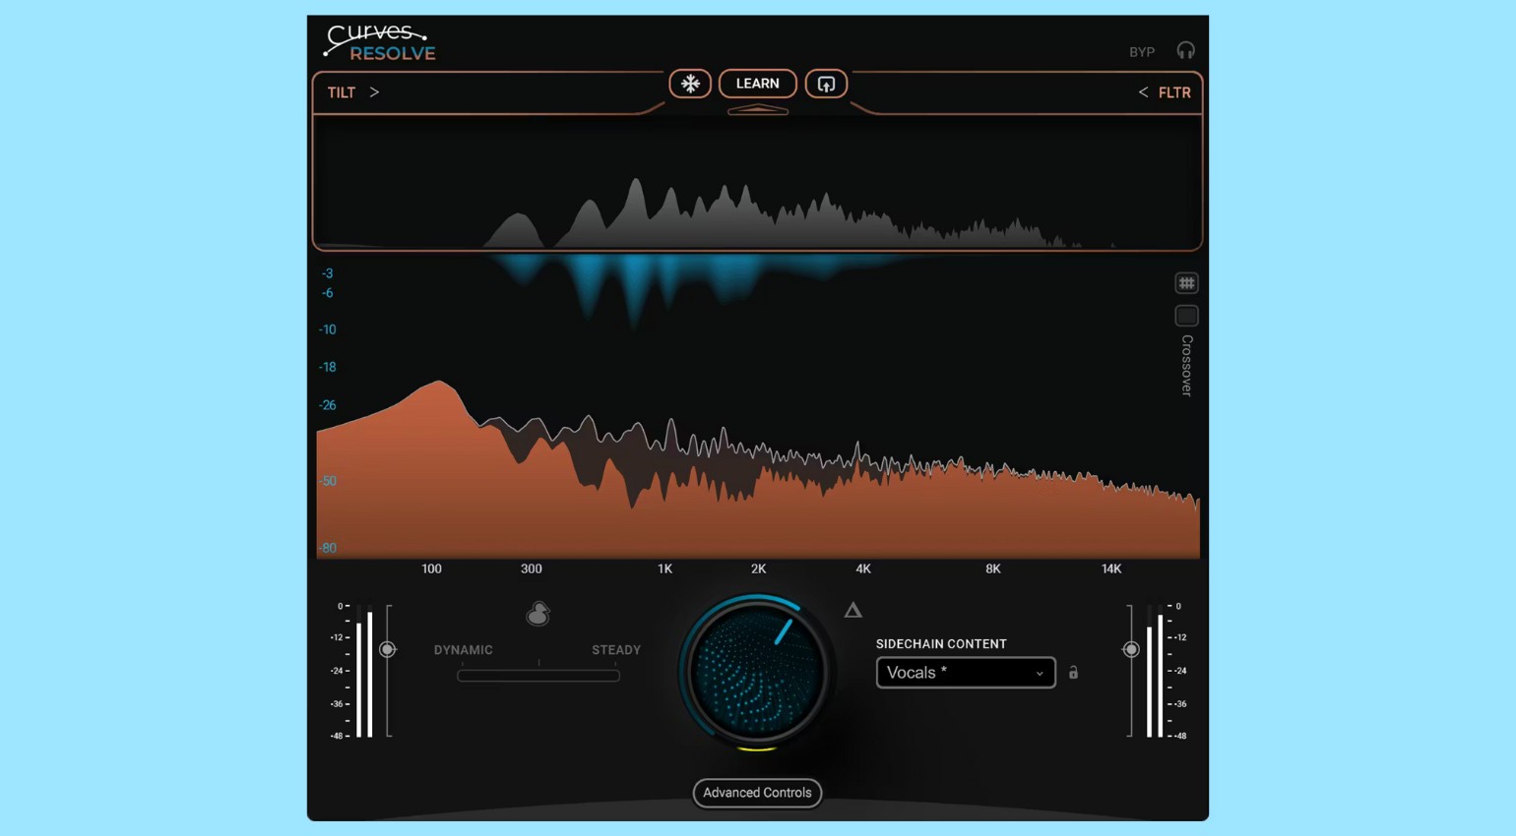1516x836 pixels.
Task: Expand the TILT panel
Action: 353,92
